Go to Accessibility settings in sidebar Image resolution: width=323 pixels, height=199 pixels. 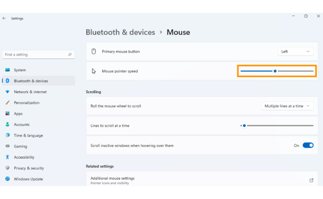coord(24,157)
